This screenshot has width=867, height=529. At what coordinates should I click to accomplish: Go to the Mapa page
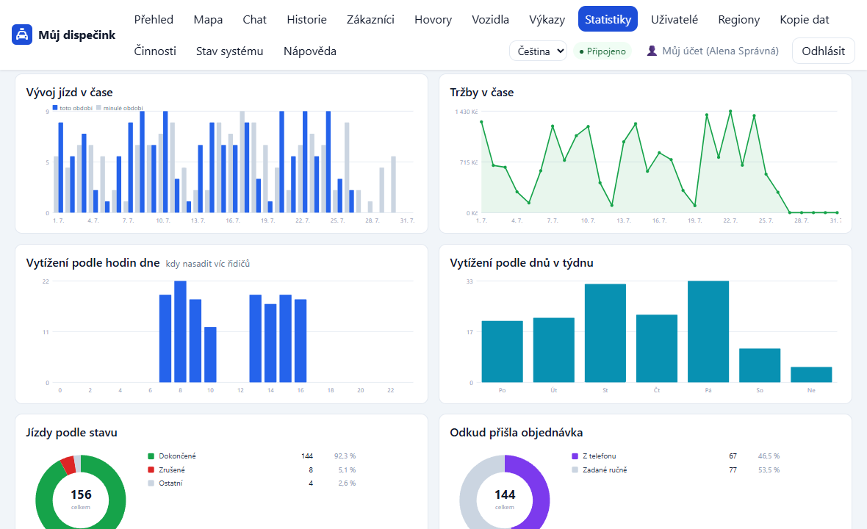[208, 19]
